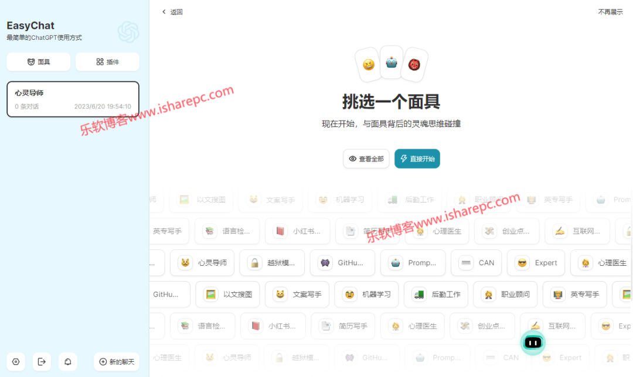Click faded 以文搜图 chip in topmost mask row

coord(201,200)
